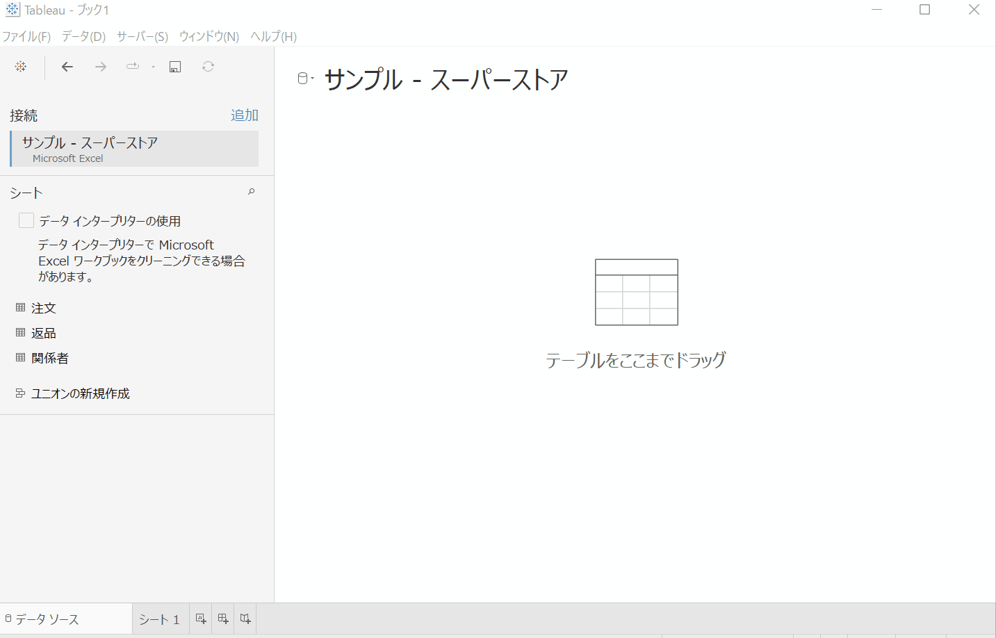Viewport: 996px width, 638px height.
Task: Maximize the Tableau window
Action: pos(924,10)
